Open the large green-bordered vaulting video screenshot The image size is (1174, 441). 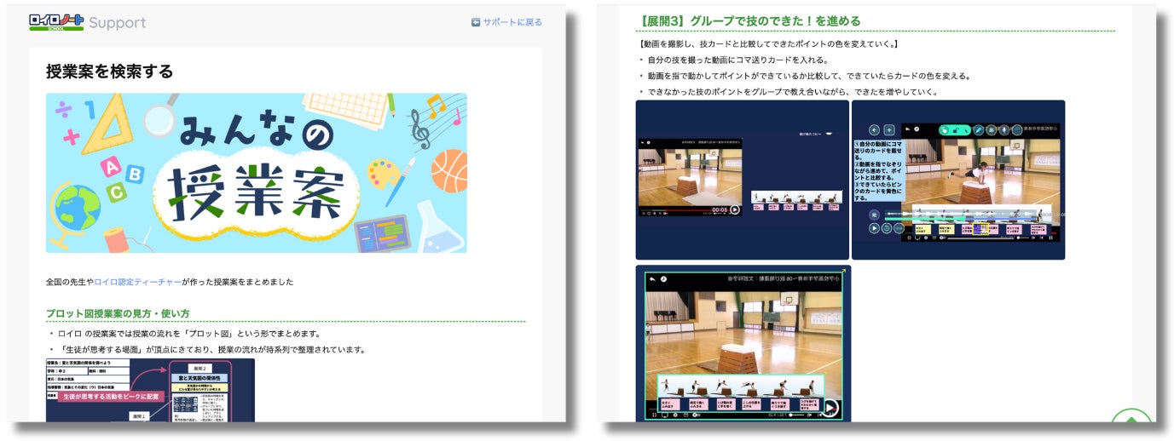pyautogui.click(x=742, y=343)
